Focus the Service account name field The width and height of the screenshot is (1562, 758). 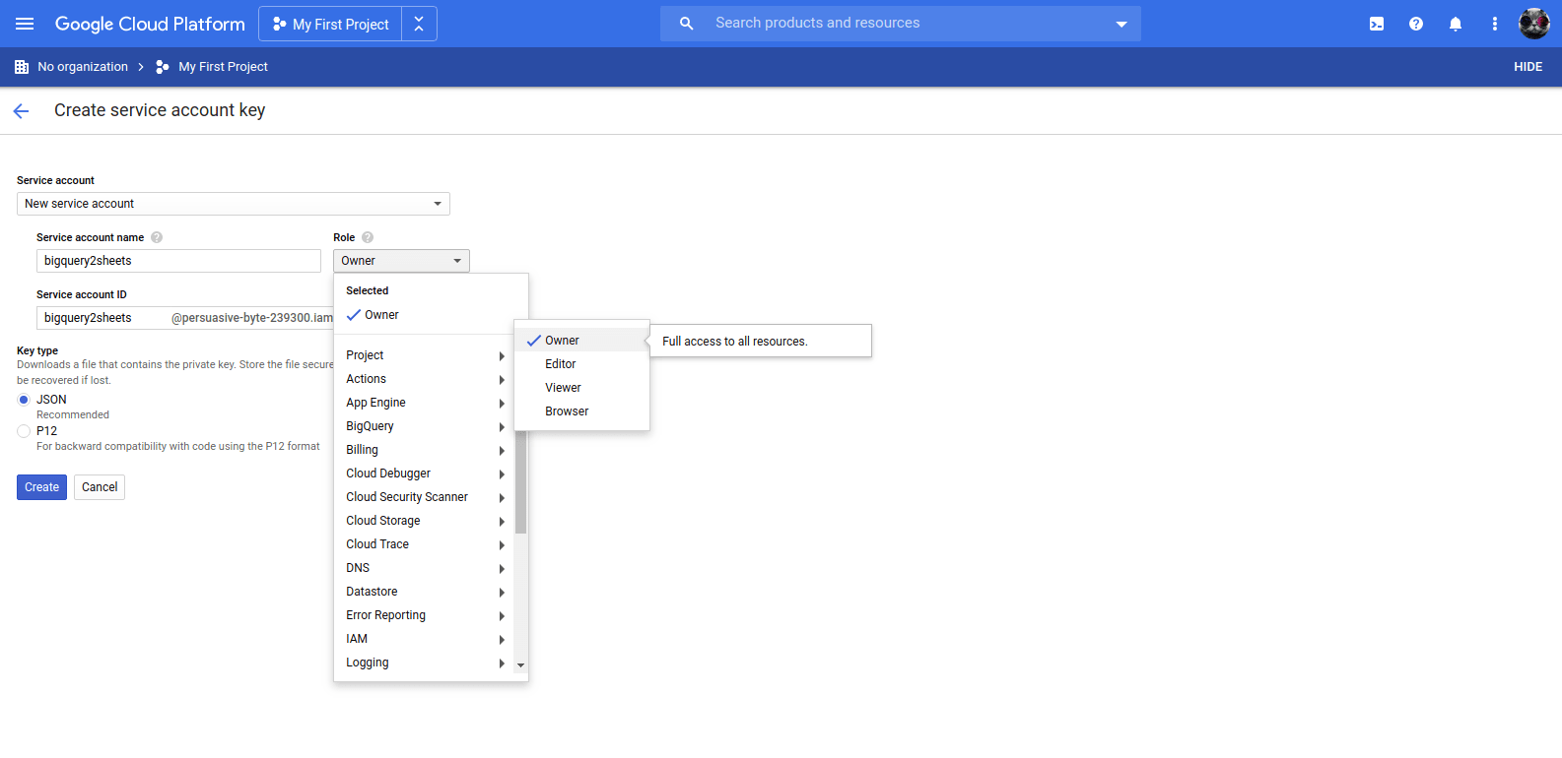tap(178, 261)
